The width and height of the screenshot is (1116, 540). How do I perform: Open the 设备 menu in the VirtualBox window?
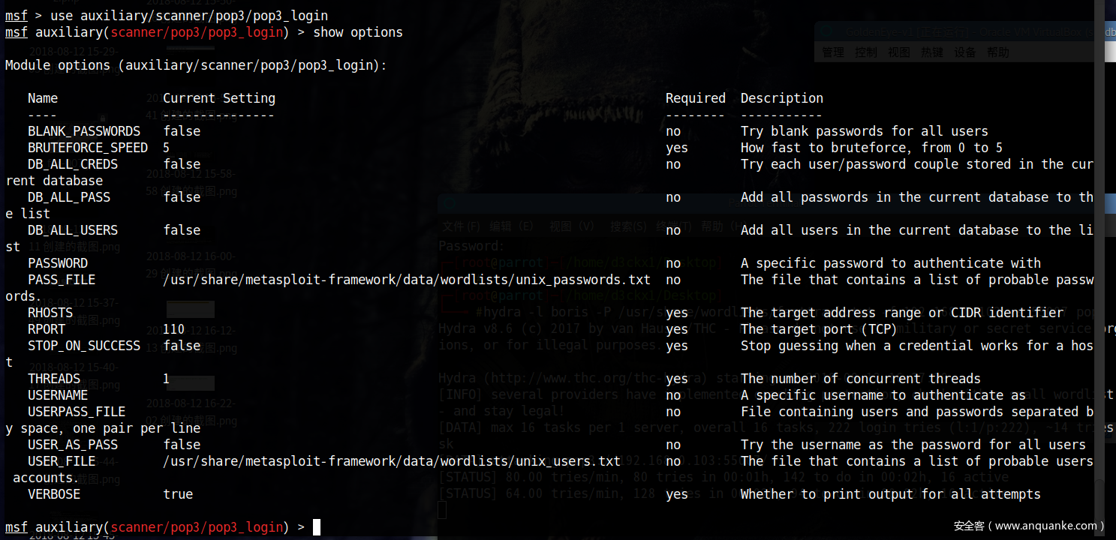click(965, 52)
